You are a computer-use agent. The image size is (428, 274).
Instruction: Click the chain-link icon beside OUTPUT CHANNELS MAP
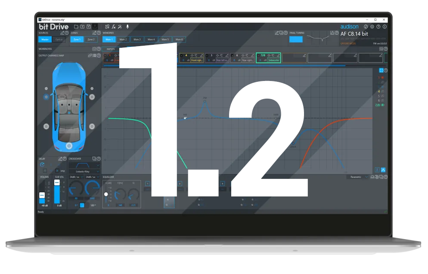89,56
